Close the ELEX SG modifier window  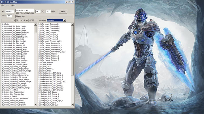[x=73, y=2]
